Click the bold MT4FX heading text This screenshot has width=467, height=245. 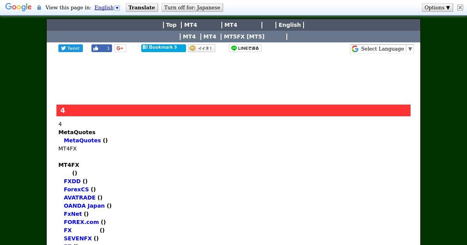click(x=68, y=165)
